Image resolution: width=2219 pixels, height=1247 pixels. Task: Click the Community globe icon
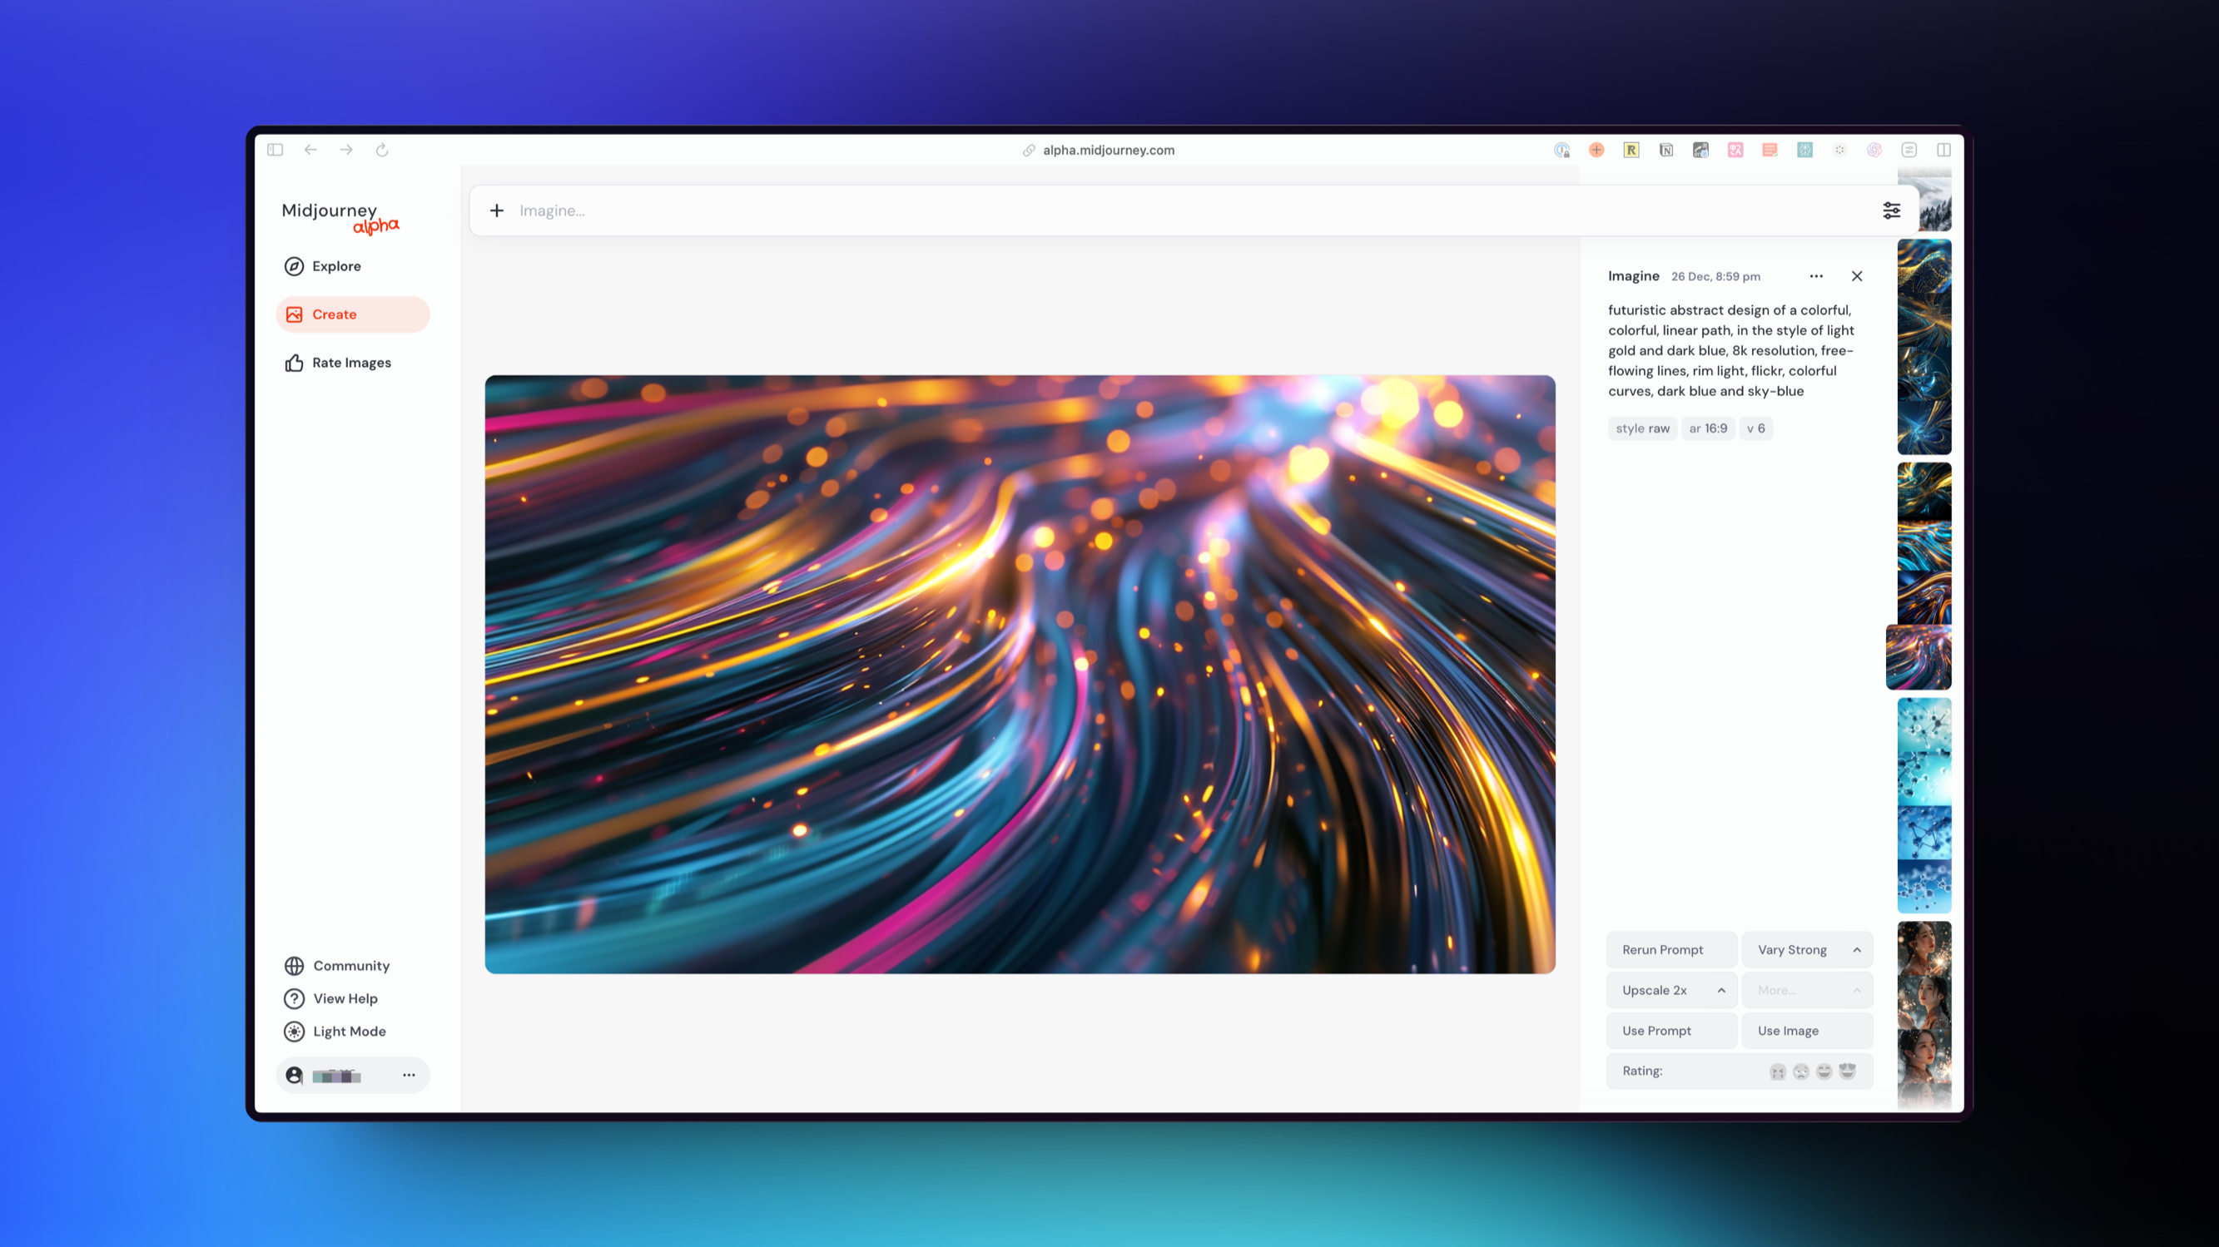tap(294, 965)
